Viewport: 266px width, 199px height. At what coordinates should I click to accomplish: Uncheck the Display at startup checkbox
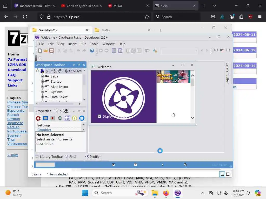tap(99, 116)
